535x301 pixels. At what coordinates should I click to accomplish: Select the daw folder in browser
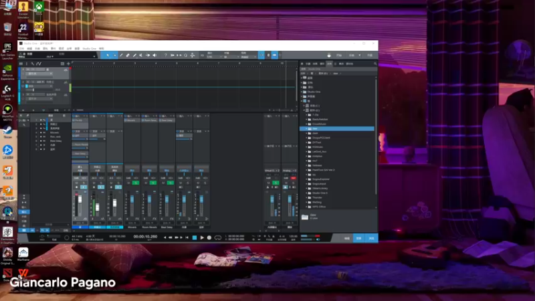337,128
